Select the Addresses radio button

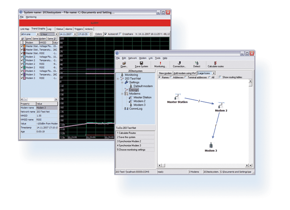tap(171, 77)
